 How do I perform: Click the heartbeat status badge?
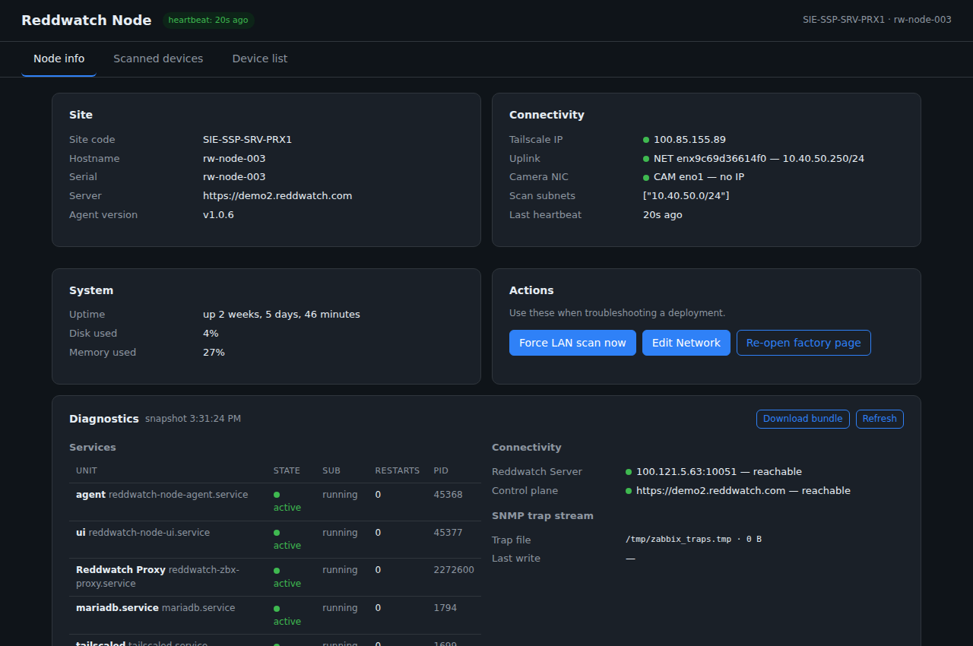tap(208, 21)
